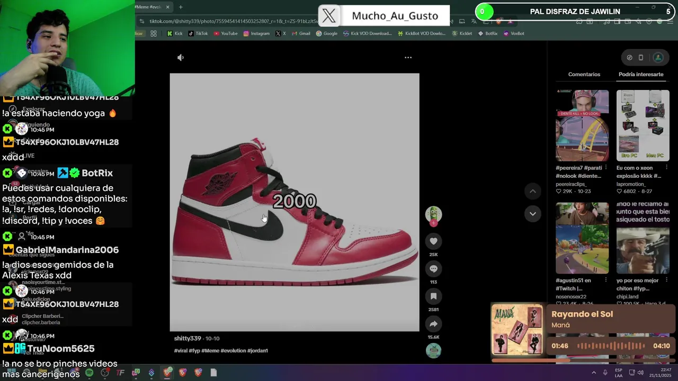Click the #viral hashtag
678x381 pixels.
coord(181,350)
